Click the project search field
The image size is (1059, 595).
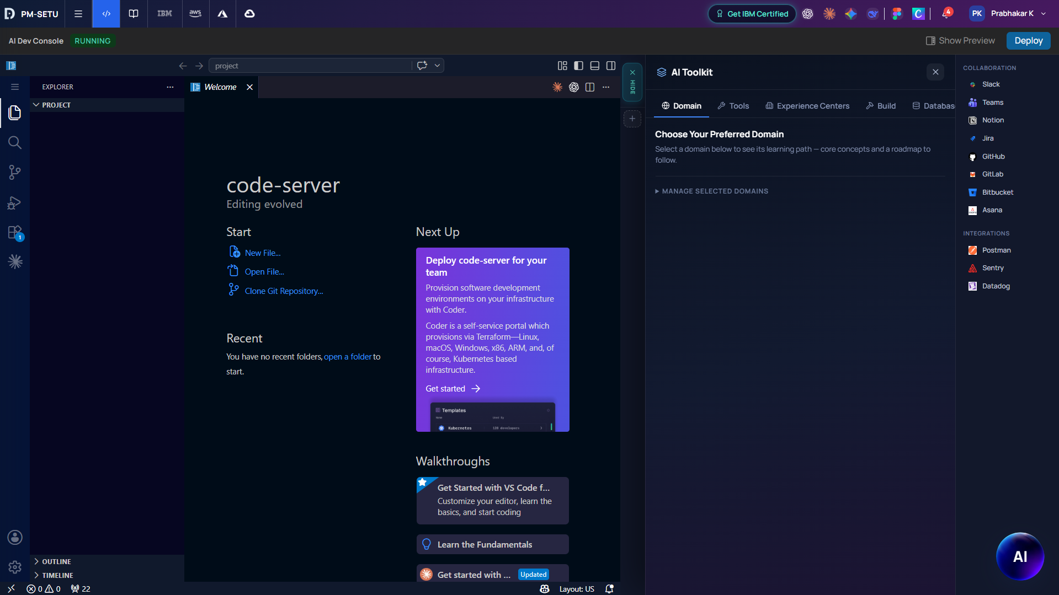[310, 66]
